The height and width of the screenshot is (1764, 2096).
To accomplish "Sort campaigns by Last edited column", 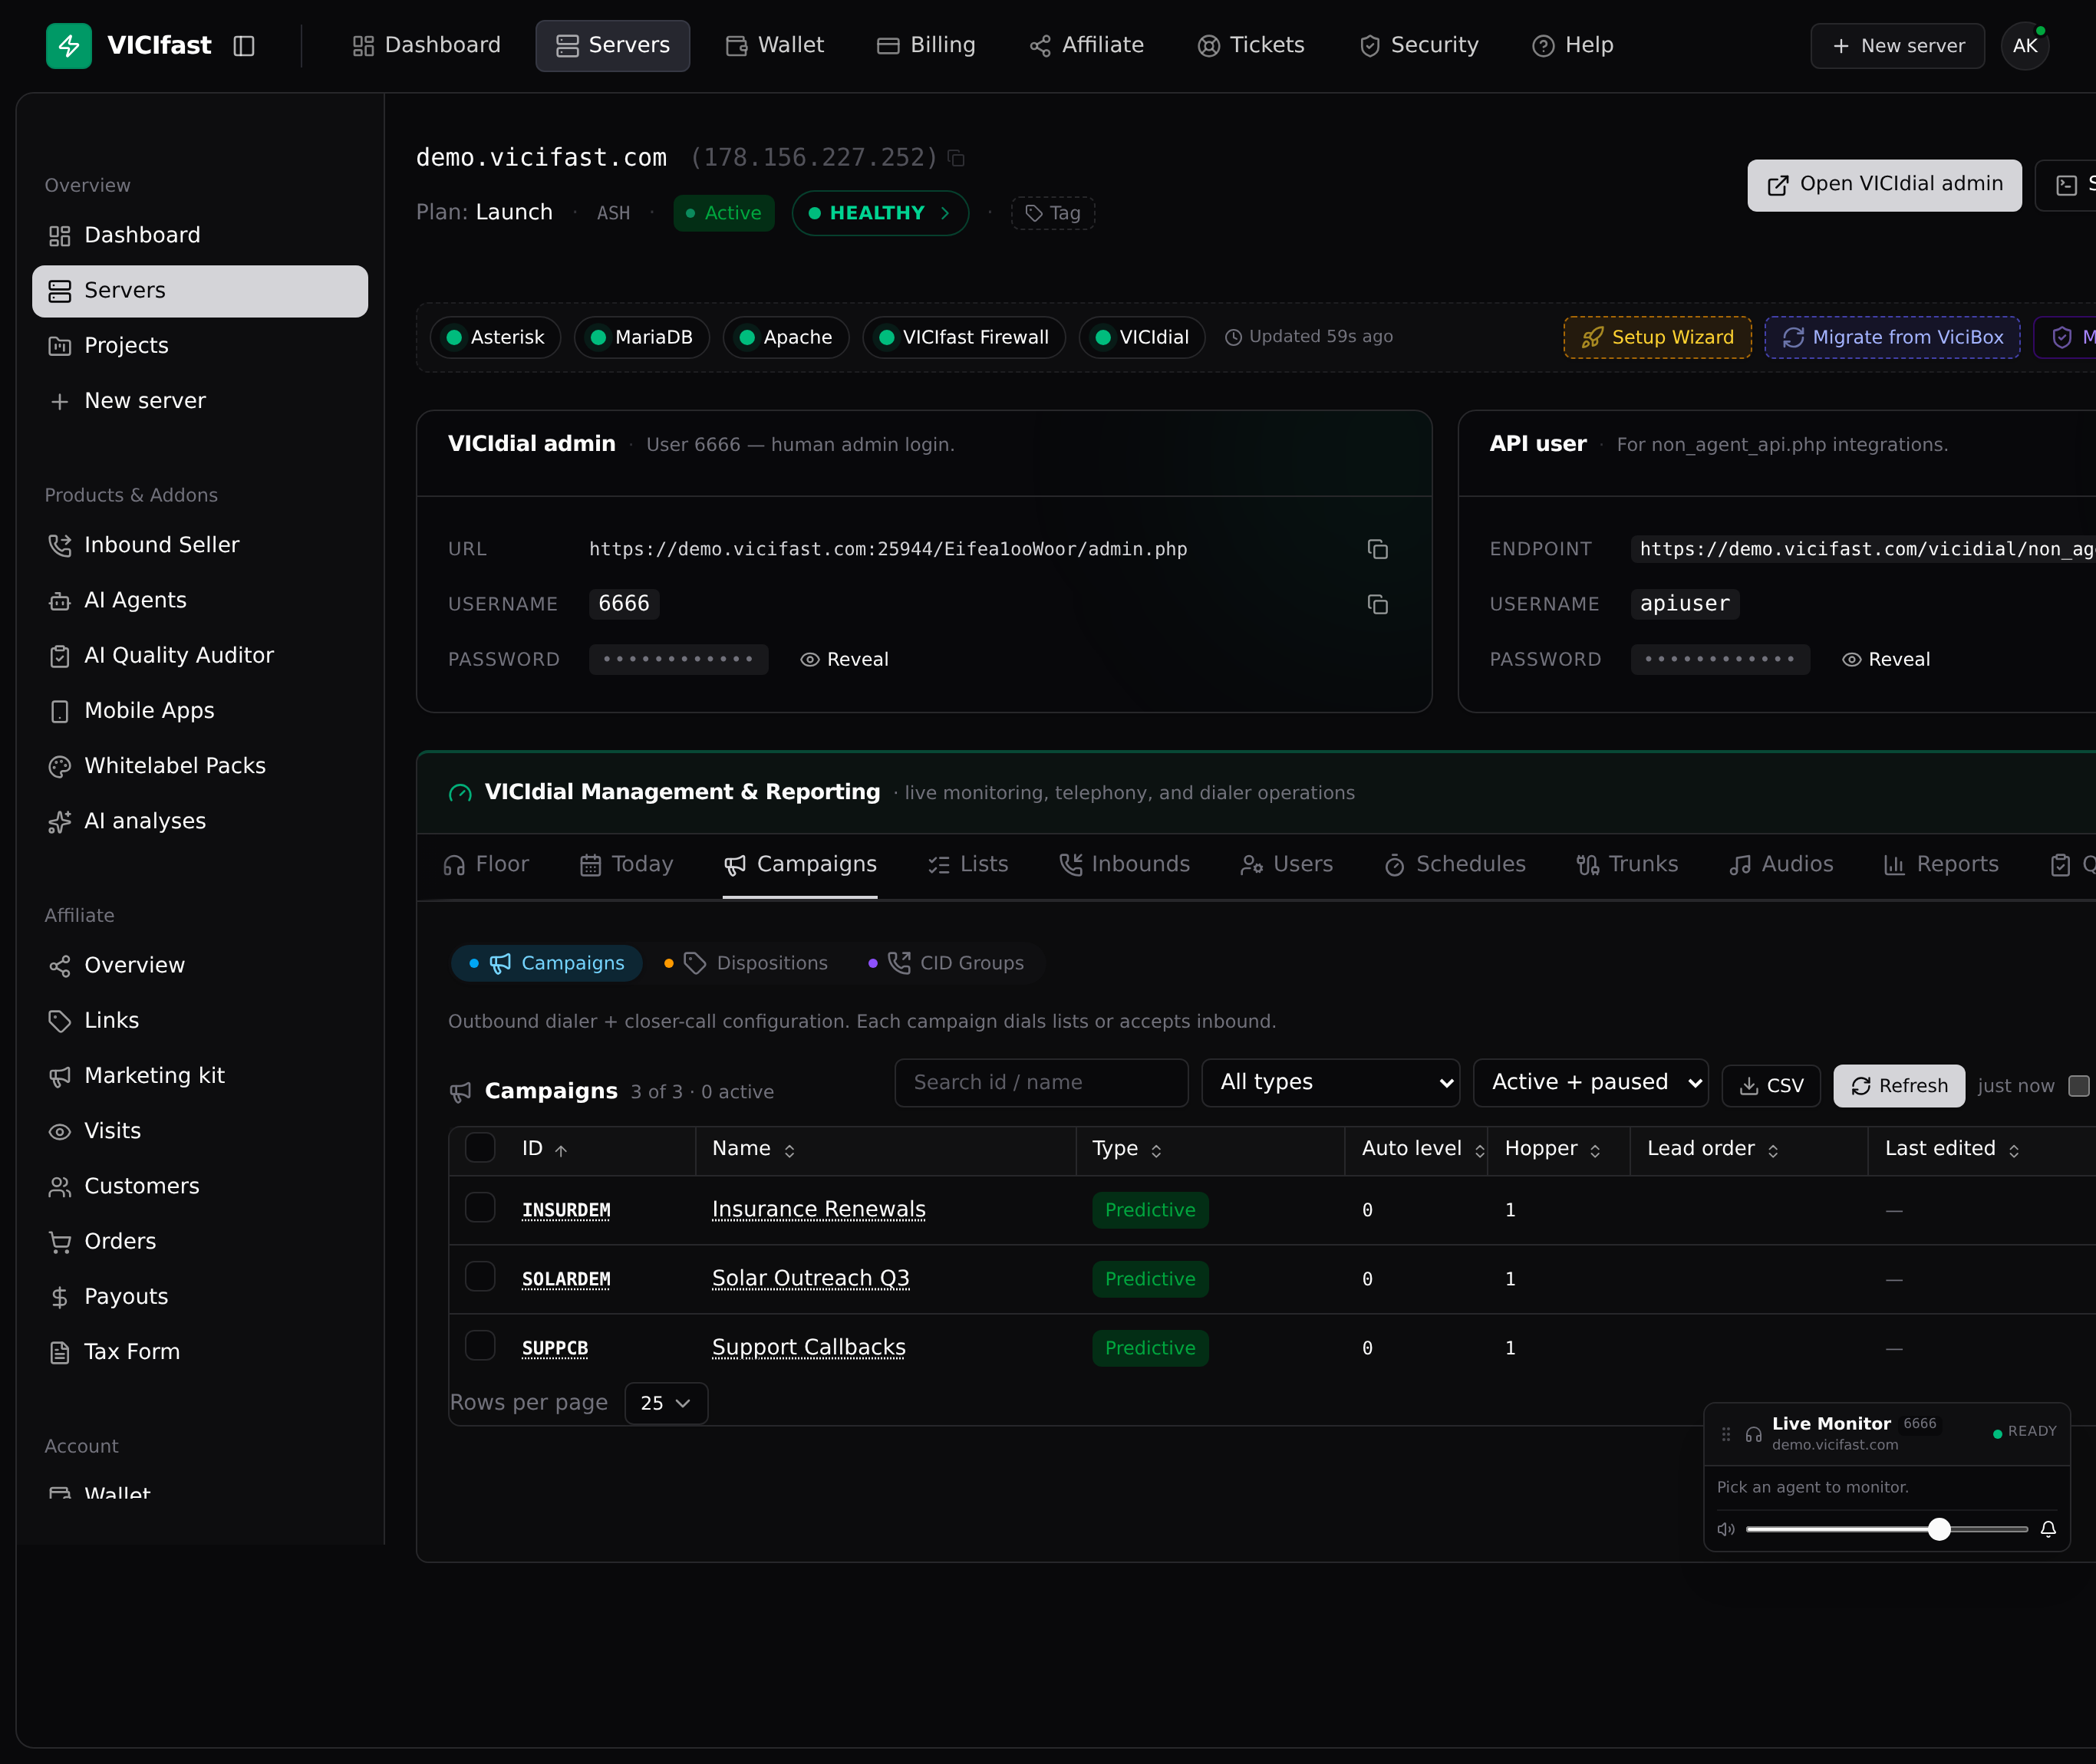I will click(x=1952, y=1149).
